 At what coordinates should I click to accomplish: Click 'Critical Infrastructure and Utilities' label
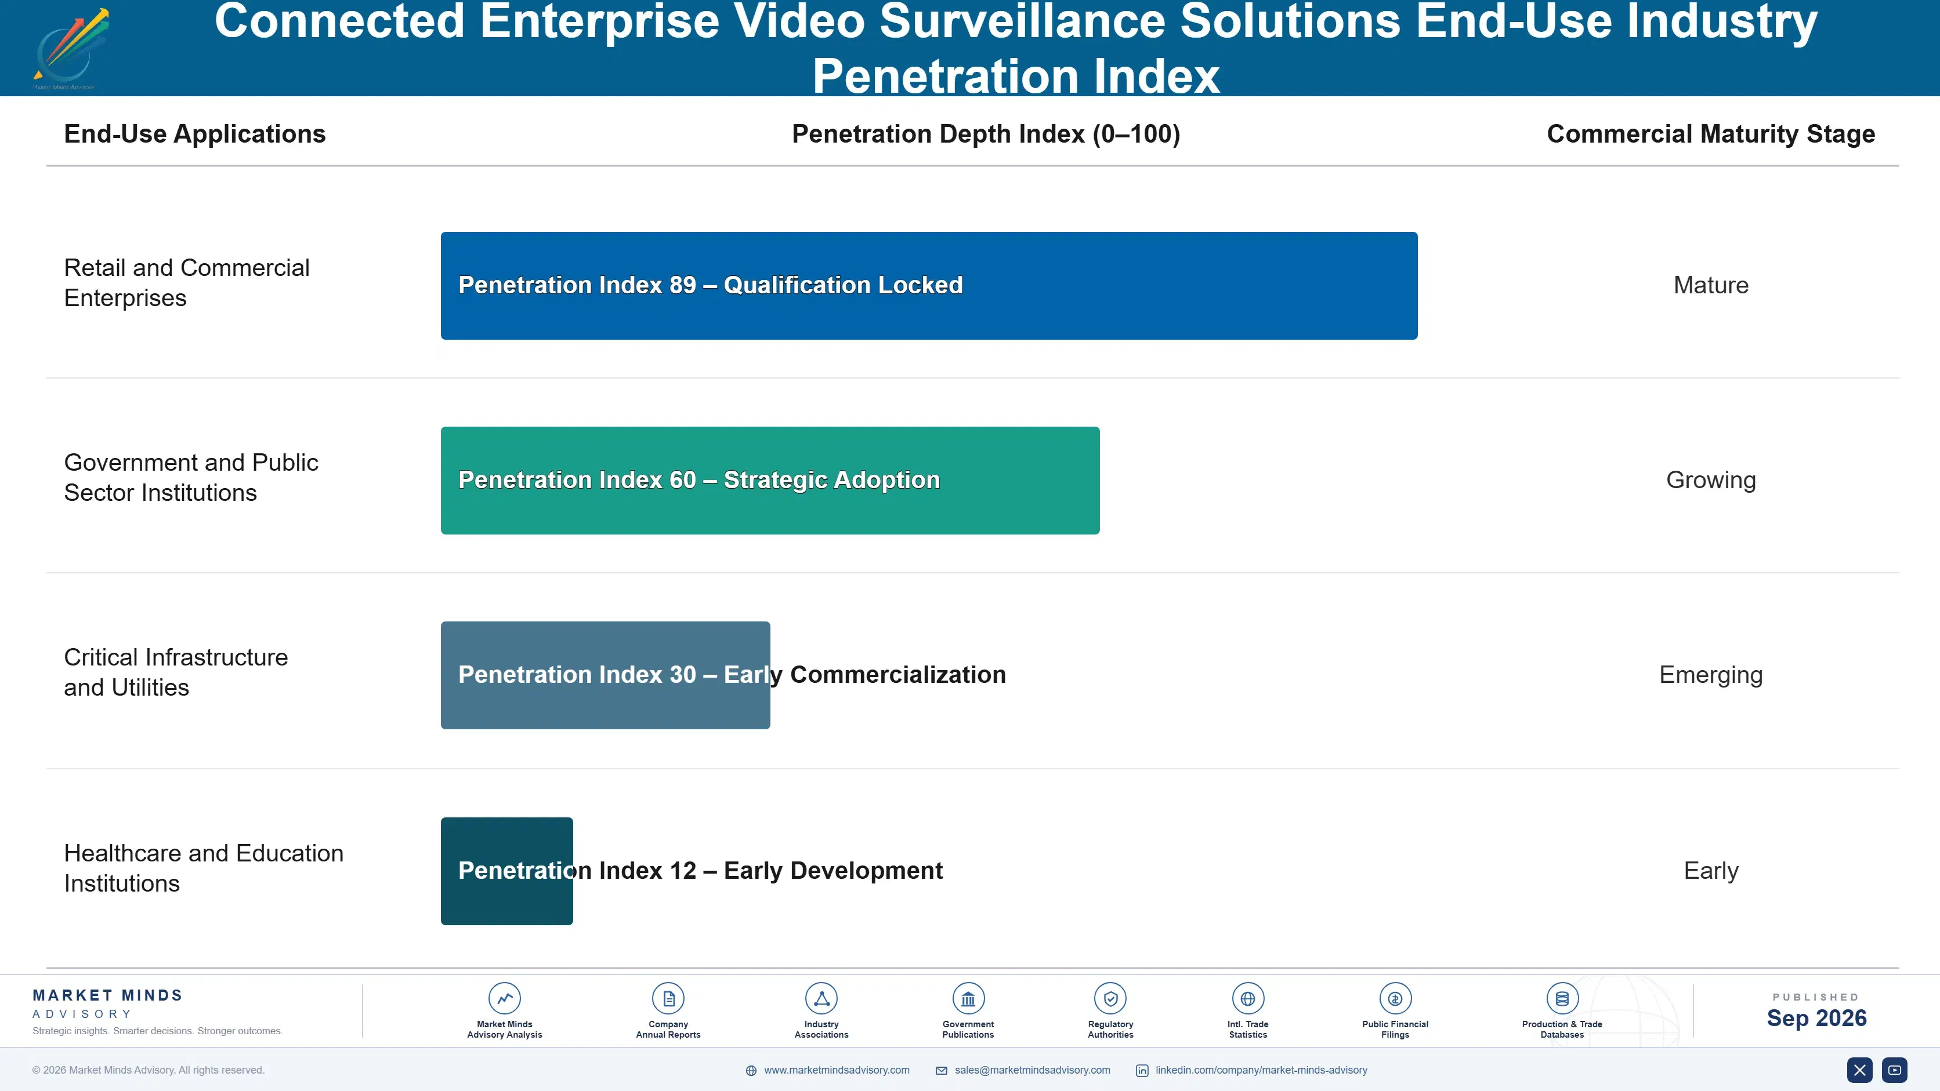[175, 672]
